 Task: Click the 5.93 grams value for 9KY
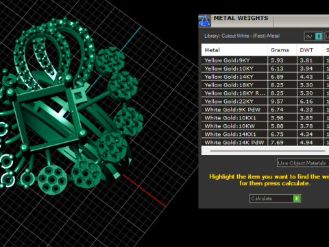[x=277, y=60]
